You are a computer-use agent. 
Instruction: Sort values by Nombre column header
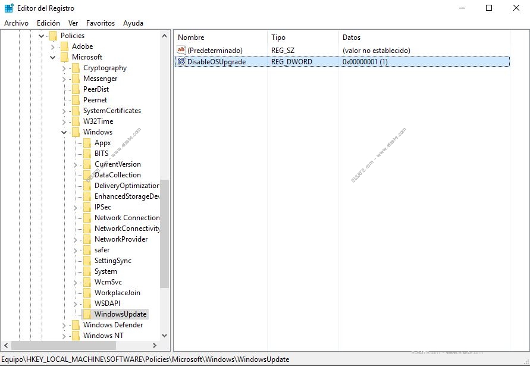(x=220, y=37)
